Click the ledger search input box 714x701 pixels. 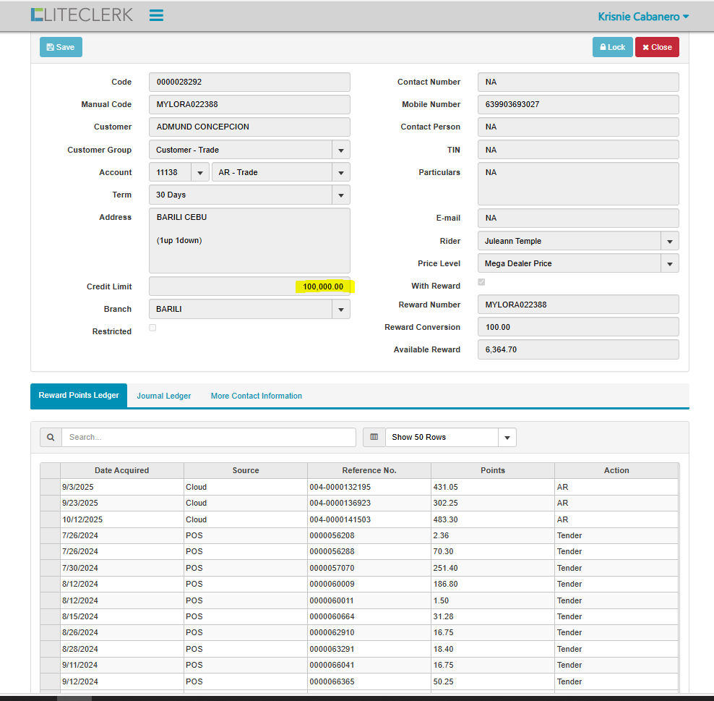208,437
